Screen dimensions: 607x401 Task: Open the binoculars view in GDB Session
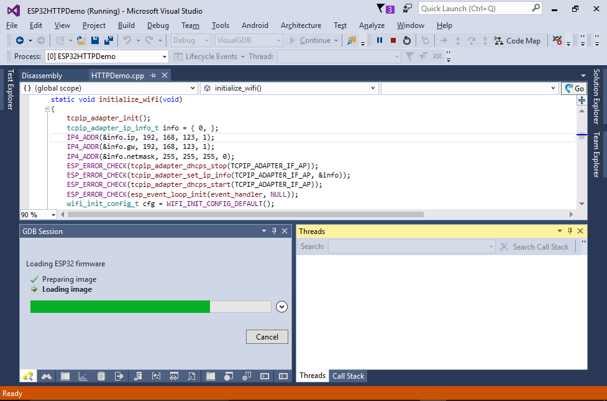(47, 376)
